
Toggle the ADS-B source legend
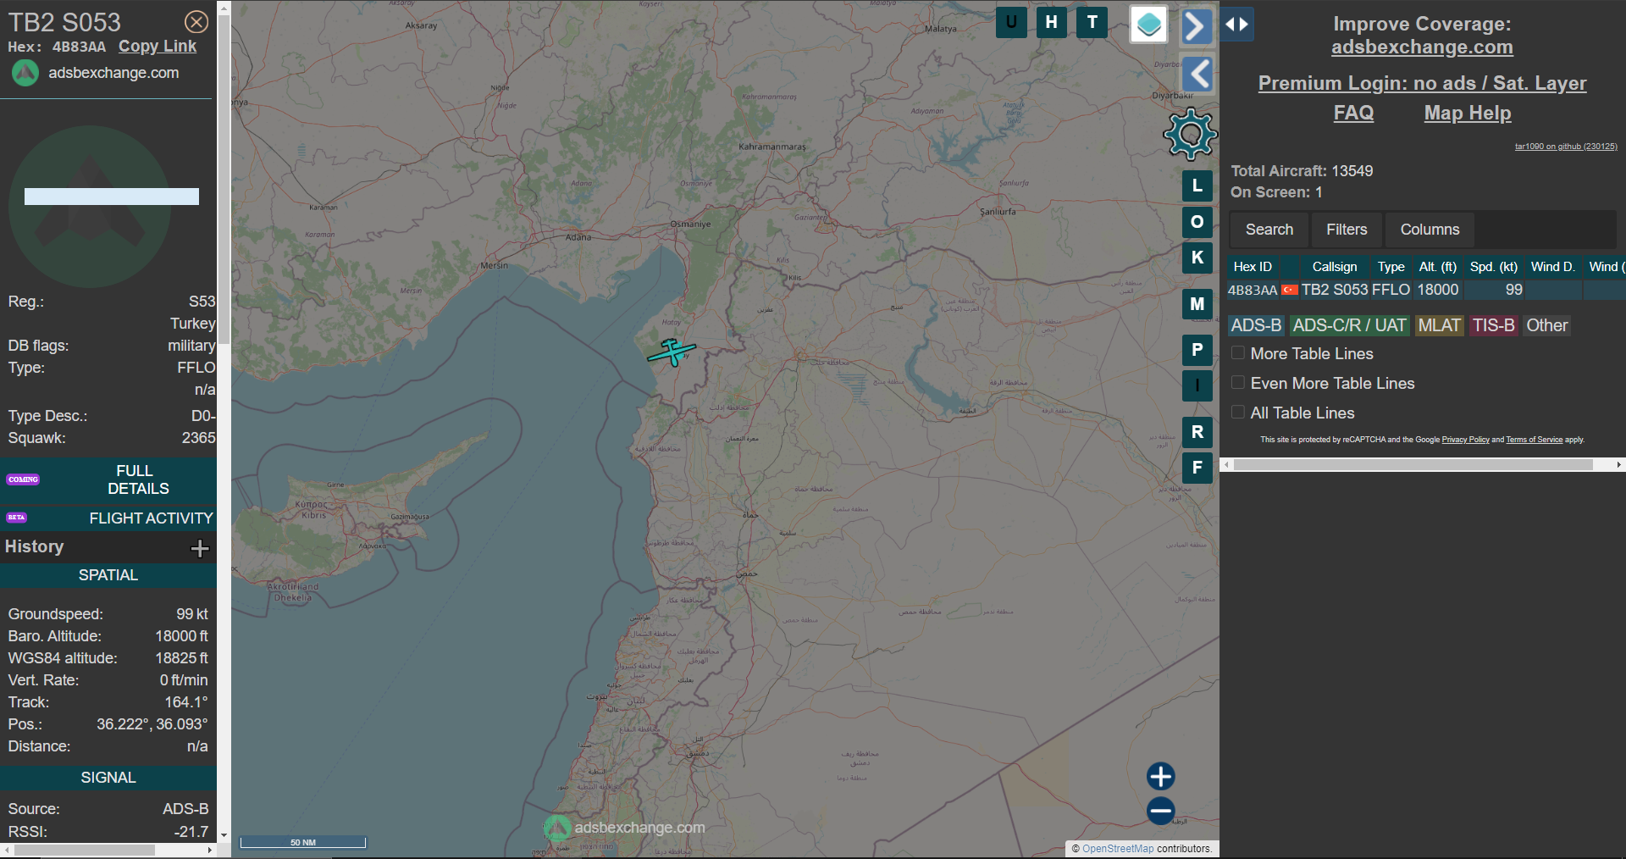point(1256,325)
